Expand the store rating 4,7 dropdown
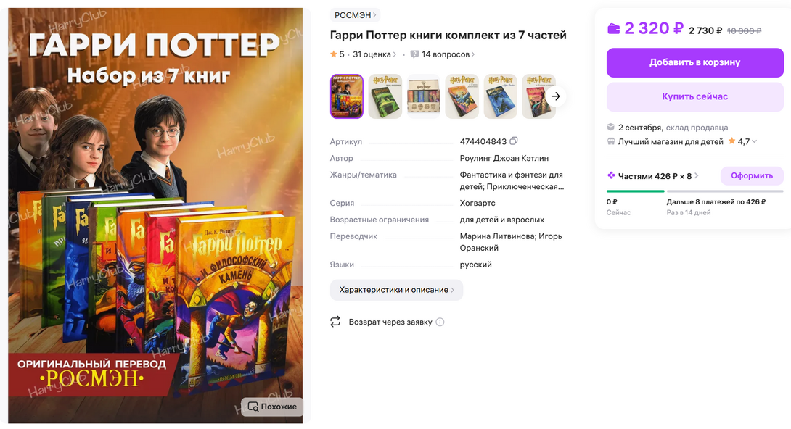Screen dimensions: 791x429 coord(755,141)
